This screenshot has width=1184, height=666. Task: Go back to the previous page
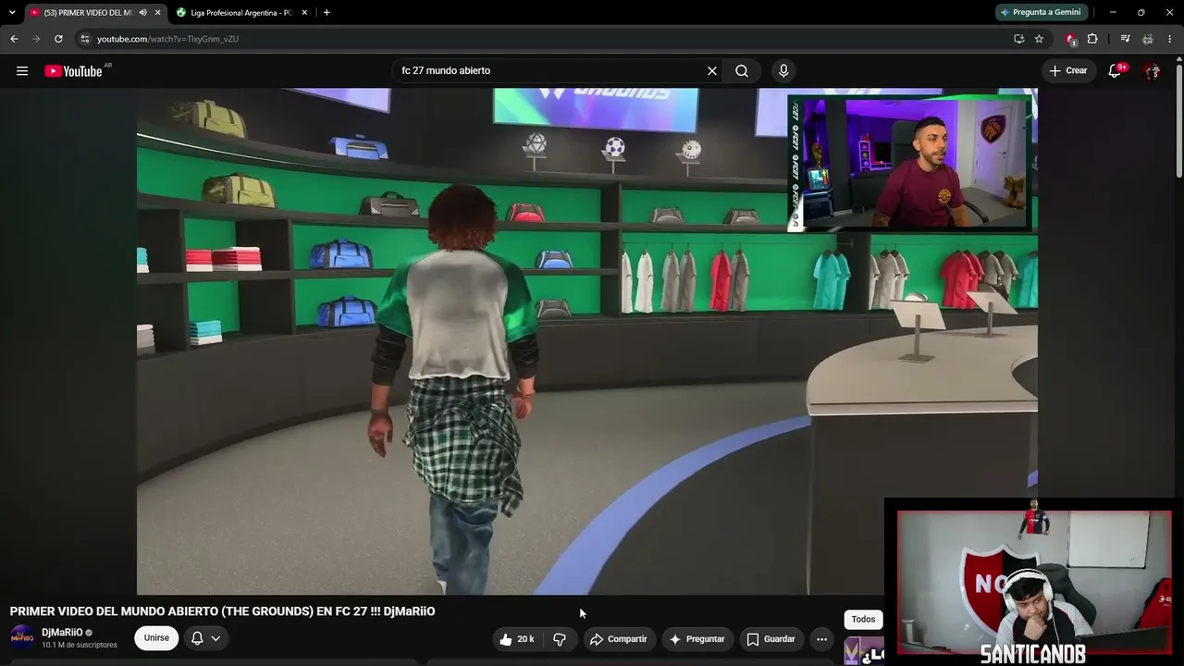(14, 39)
